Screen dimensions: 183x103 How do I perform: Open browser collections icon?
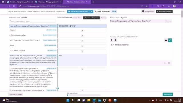point(169,6)
